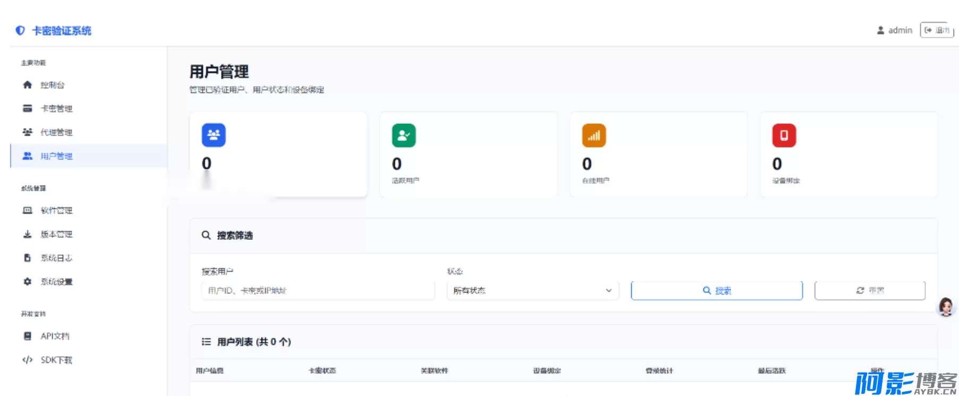
Task: Click the reset filter button
Action: pyautogui.click(x=870, y=291)
